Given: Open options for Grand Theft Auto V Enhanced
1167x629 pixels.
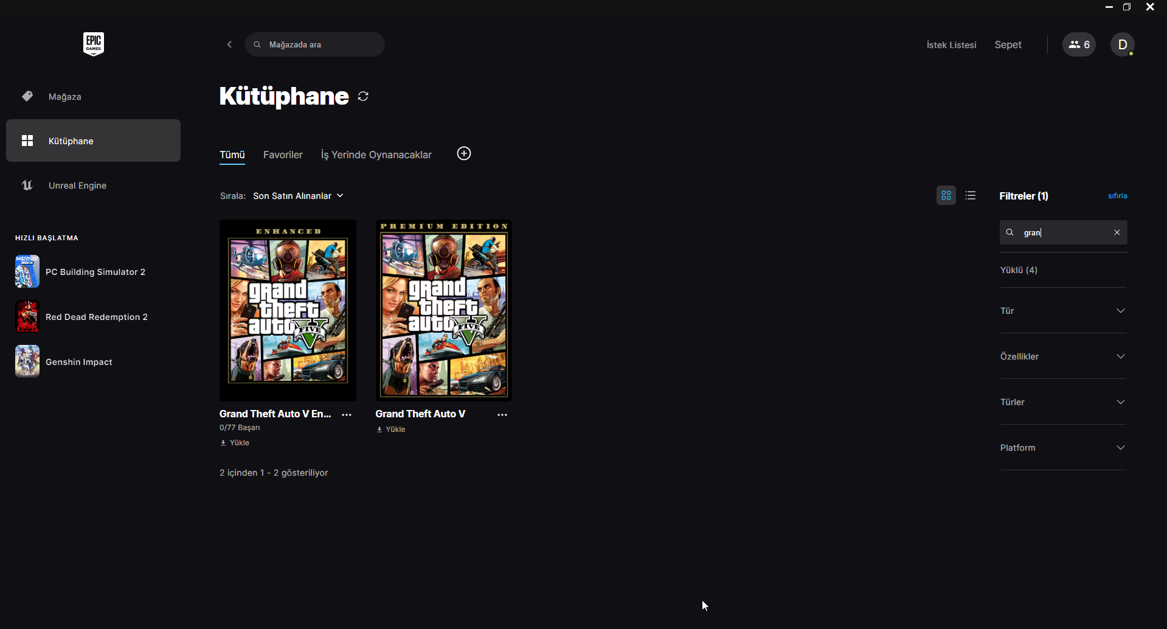Looking at the screenshot, I should (347, 414).
